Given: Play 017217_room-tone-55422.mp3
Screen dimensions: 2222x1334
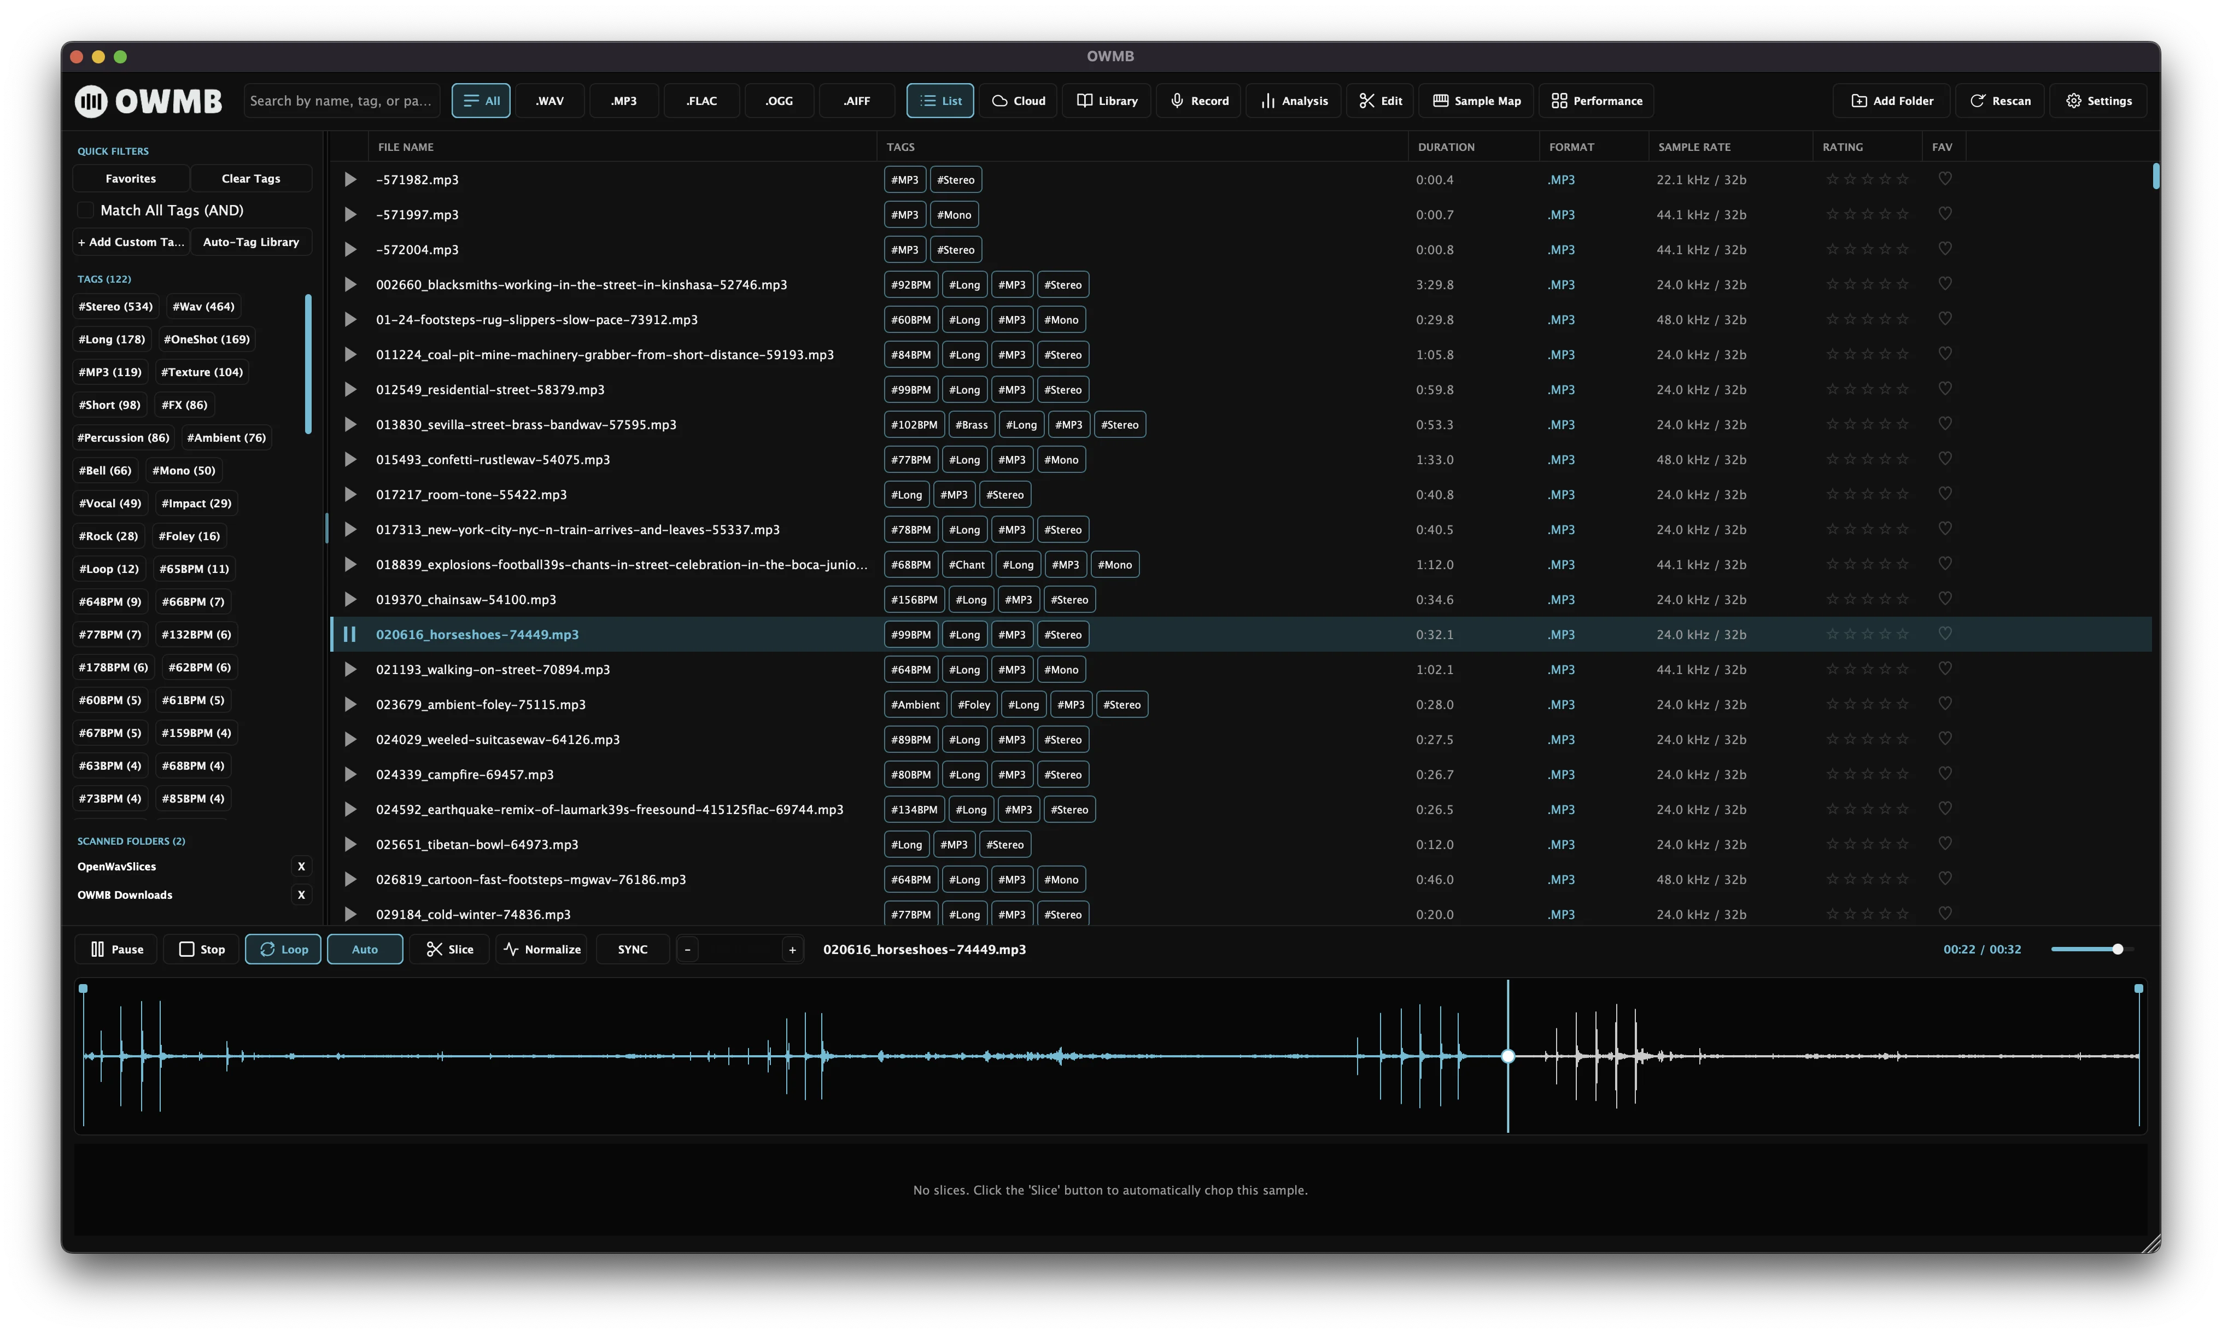Looking at the screenshot, I should pyautogui.click(x=350, y=494).
